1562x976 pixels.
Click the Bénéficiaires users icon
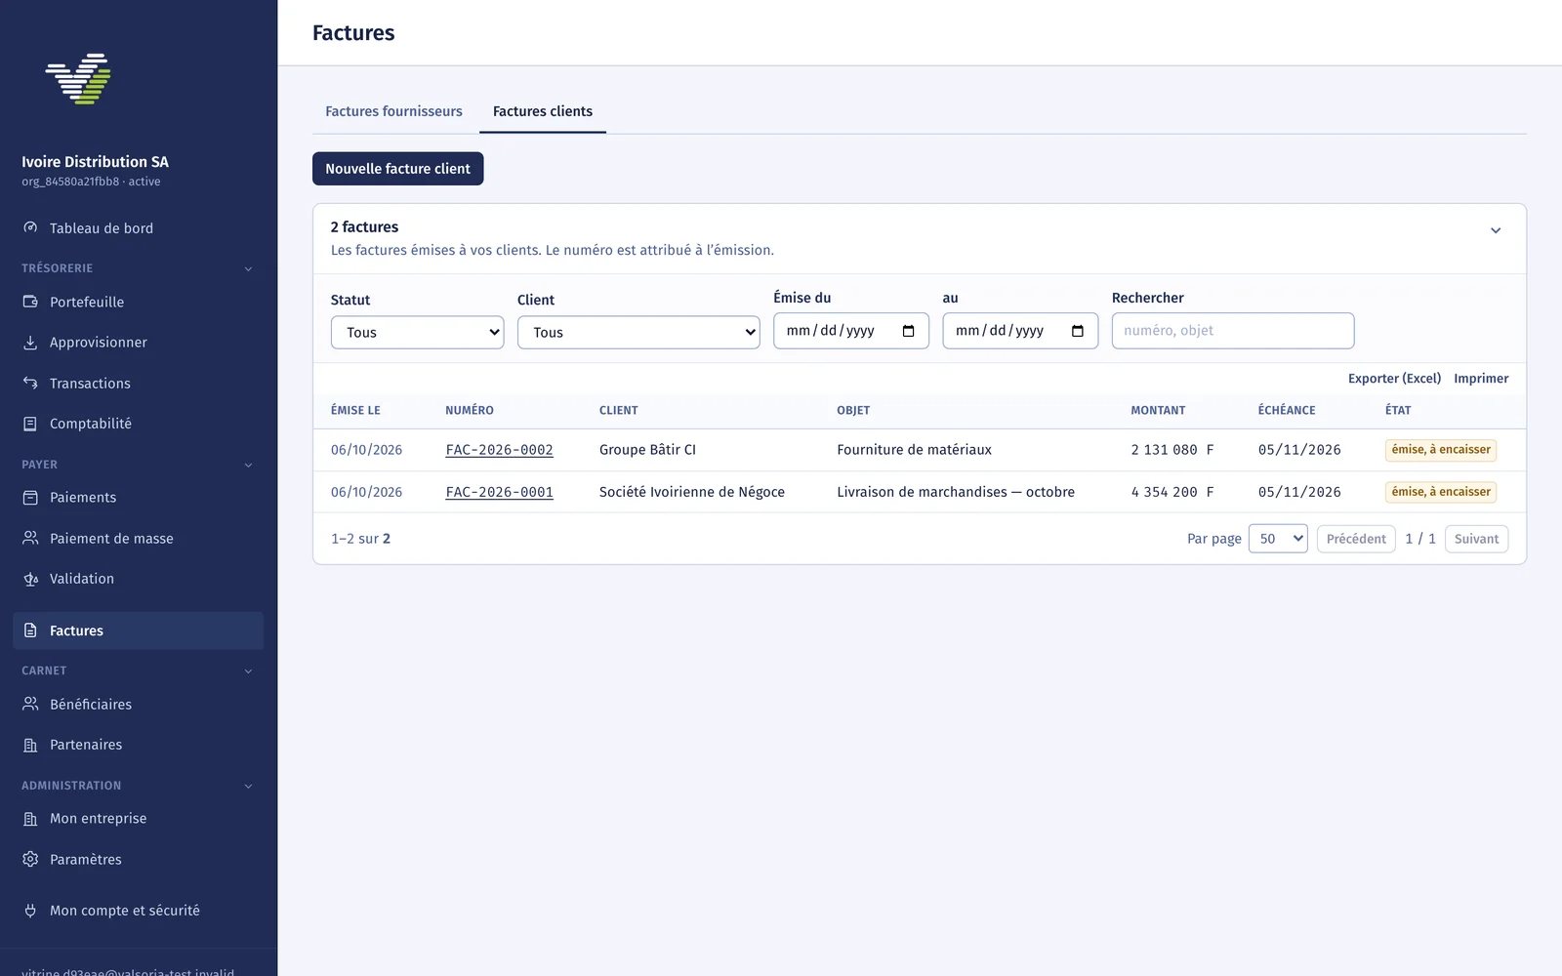point(30,704)
